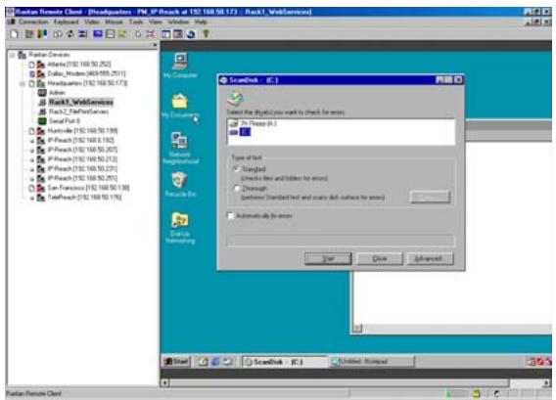Click the Advanced button in ScanDisk
The width and height of the screenshot is (556, 400).
(430, 258)
